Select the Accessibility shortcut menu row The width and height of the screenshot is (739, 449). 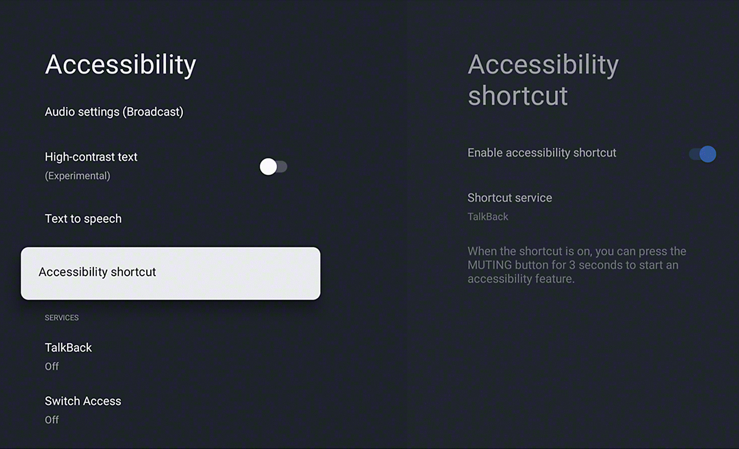[x=170, y=273]
